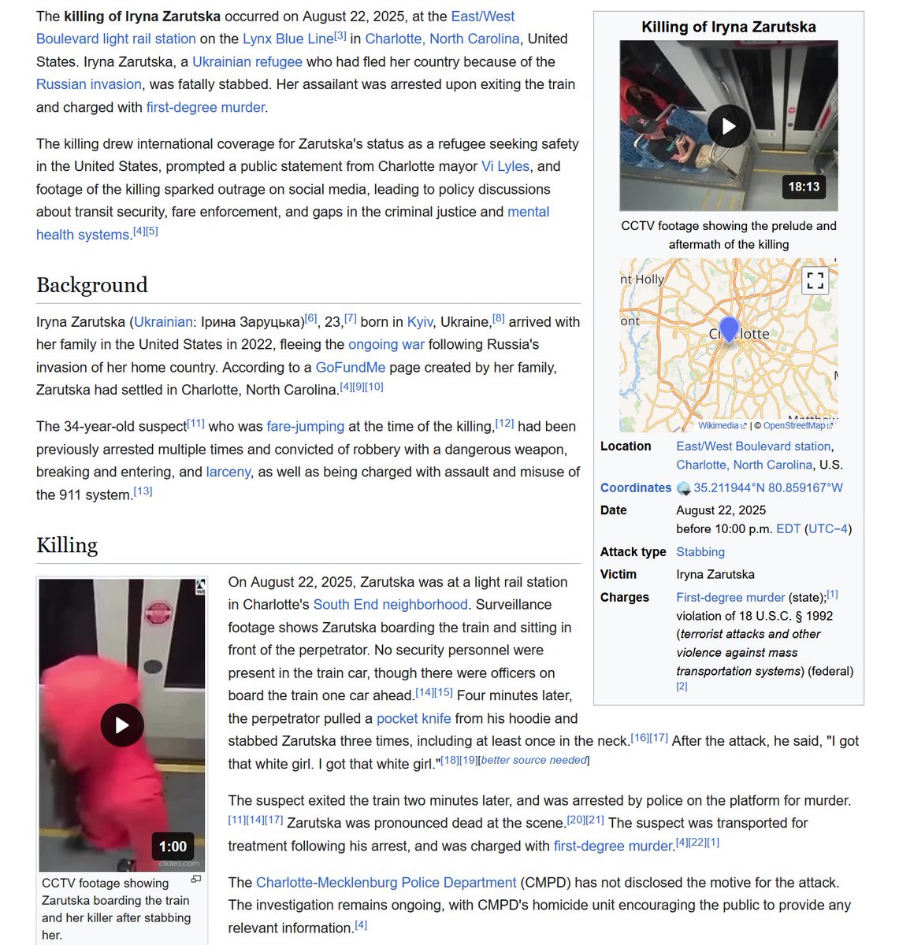Click the blue map pin marker on Charlotte
Image resolution: width=899 pixels, height=945 pixels.
(x=729, y=330)
